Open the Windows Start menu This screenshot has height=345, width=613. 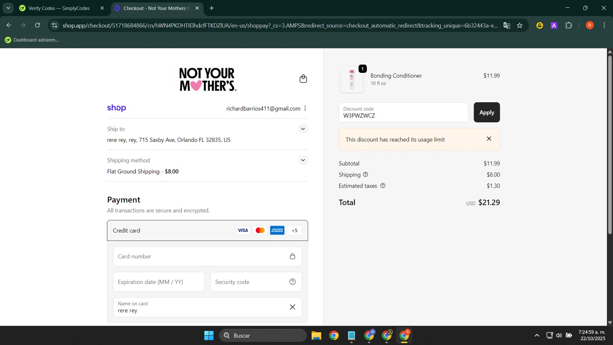(x=209, y=336)
